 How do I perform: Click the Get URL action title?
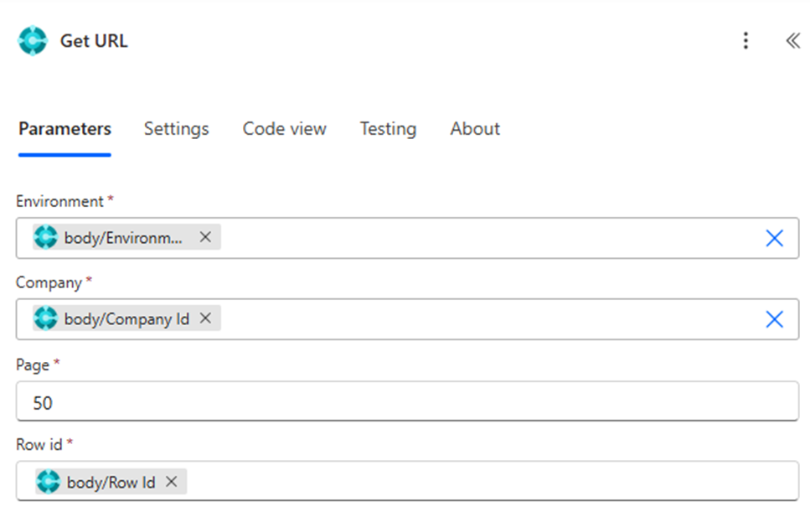point(94,41)
